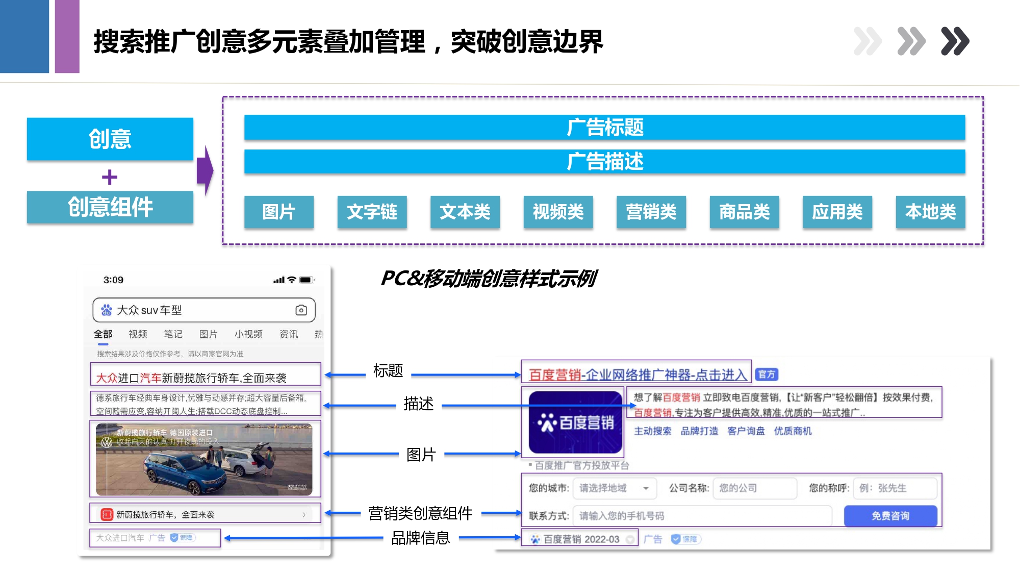The image size is (1020, 574).
Task: Expand dropdown circle after 百度营销 2022-03
Action: [x=630, y=539]
